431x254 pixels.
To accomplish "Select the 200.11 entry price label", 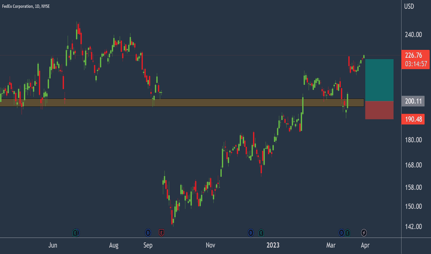I will click(x=413, y=101).
